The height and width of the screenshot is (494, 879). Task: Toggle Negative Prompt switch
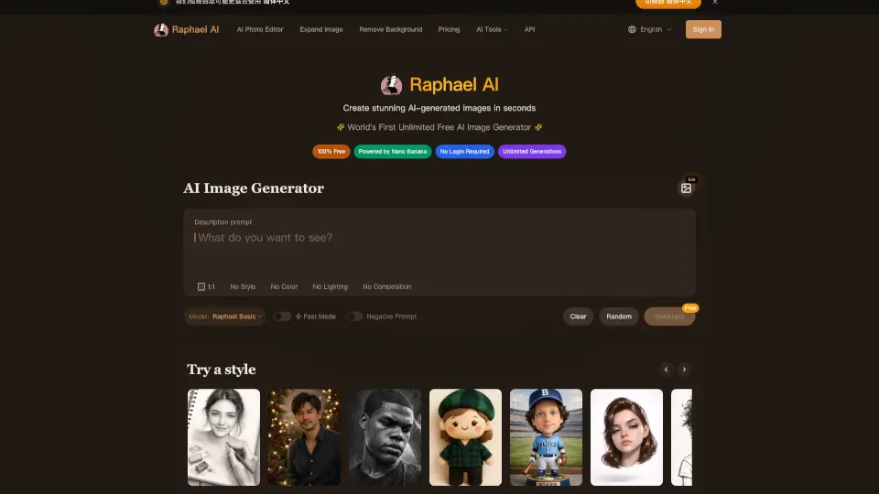[x=354, y=317]
